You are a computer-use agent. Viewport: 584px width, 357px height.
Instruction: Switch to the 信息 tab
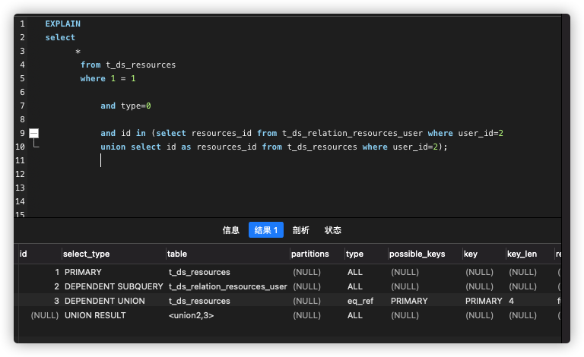pyautogui.click(x=231, y=230)
